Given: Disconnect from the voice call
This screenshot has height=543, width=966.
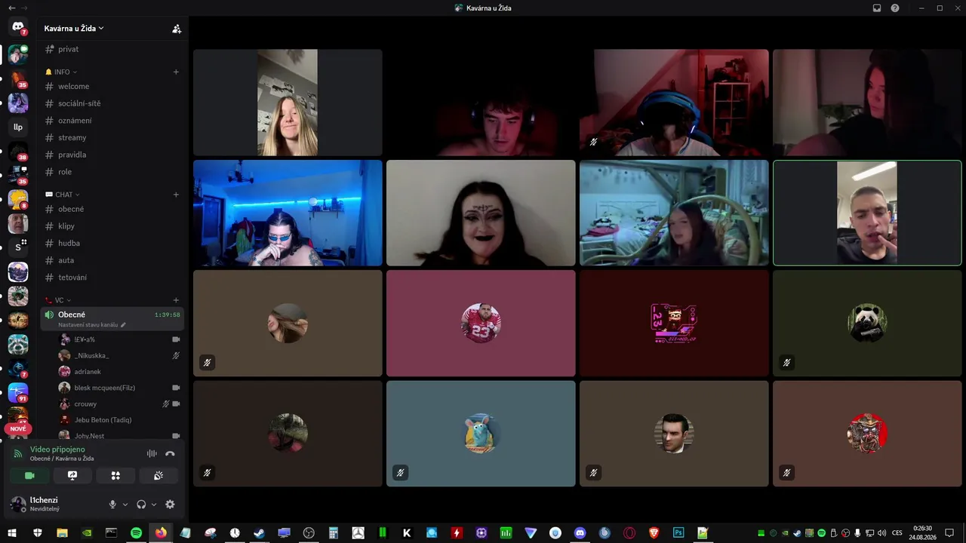Looking at the screenshot, I should [x=170, y=453].
